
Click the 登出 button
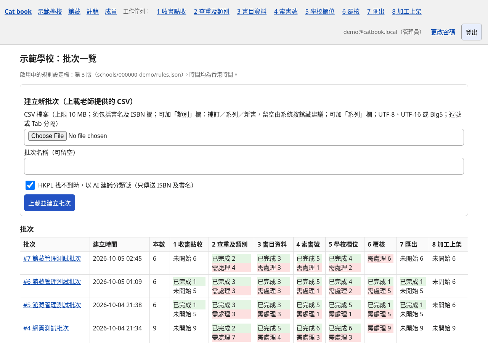click(x=472, y=32)
